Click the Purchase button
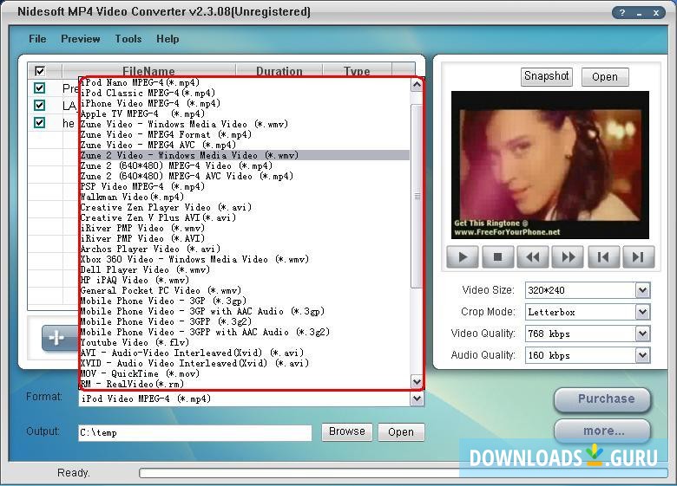677x486 pixels. click(602, 399)
